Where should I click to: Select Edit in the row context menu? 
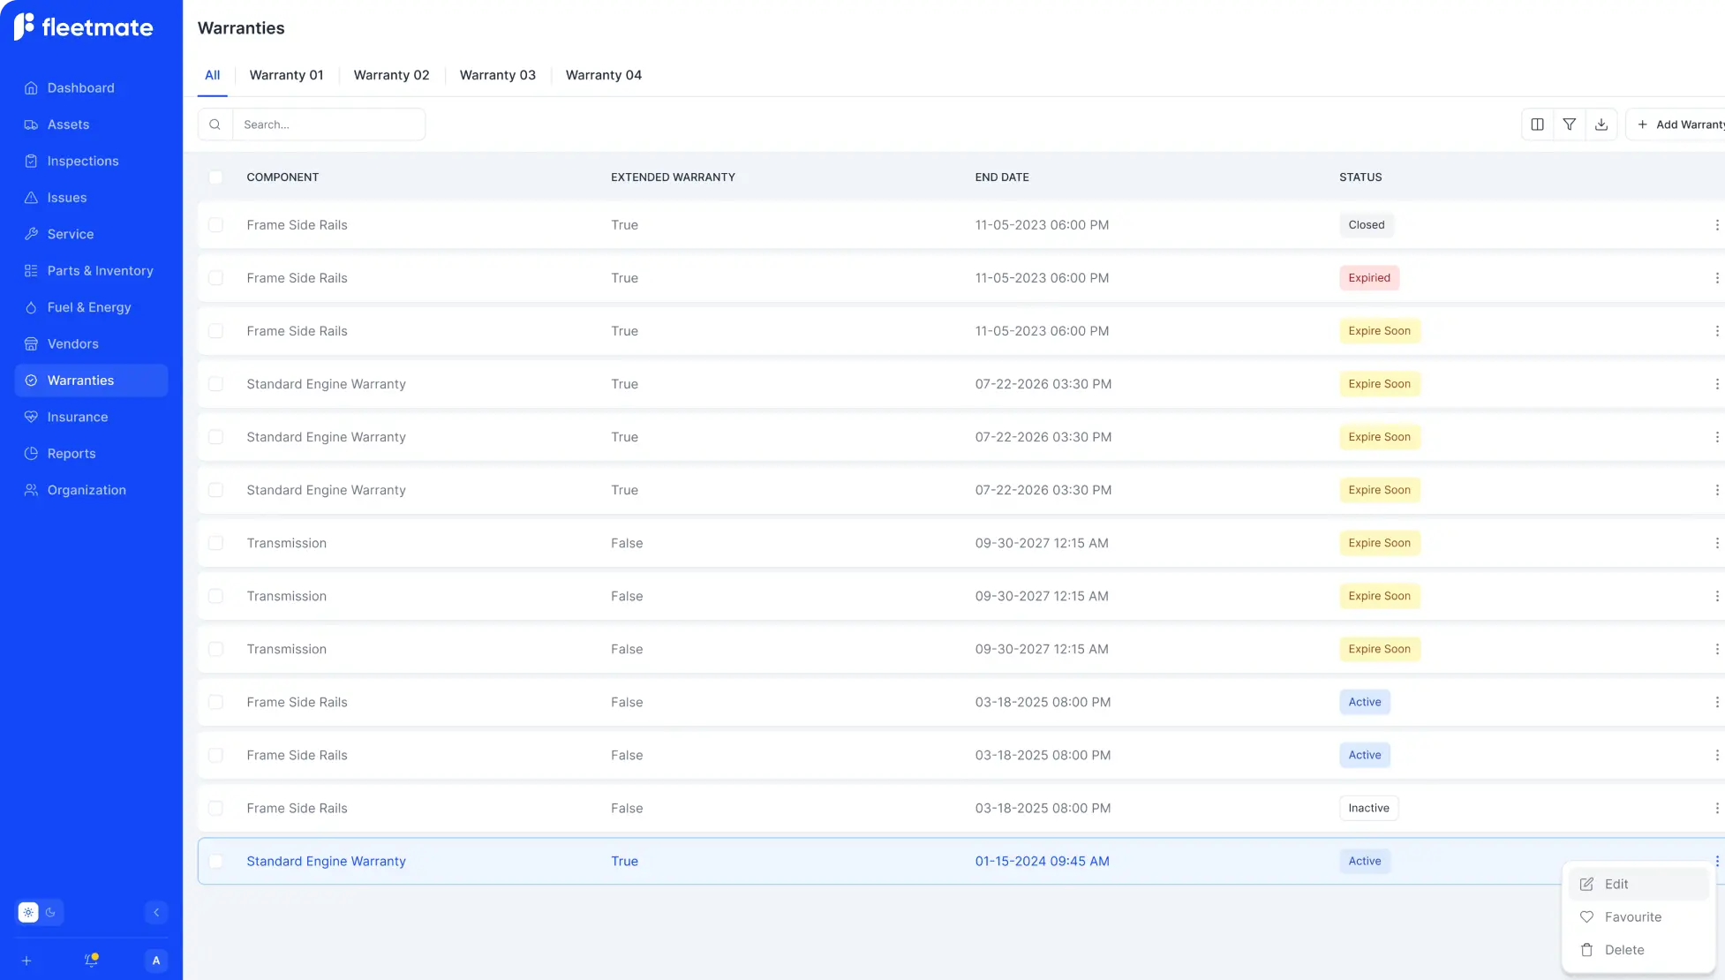tap(1616, 884)
